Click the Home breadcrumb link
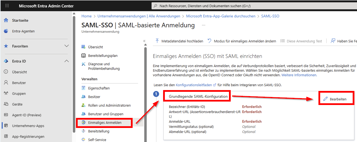The height and width of the screenshot is (142, 357). [x=87, y=16]
